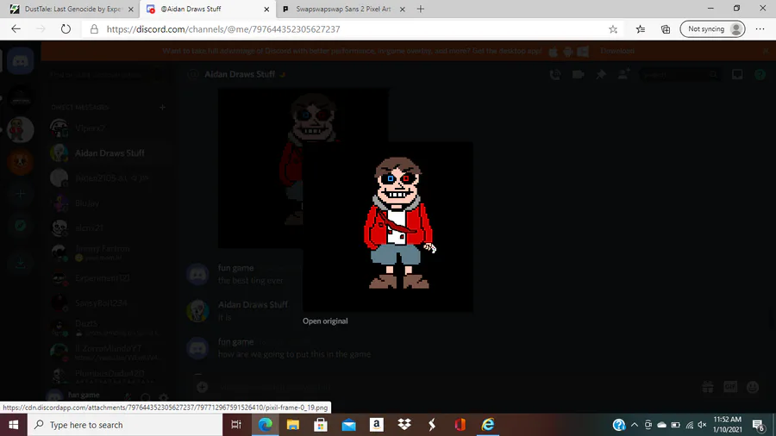Open pinned messages in Discord

click(601, 75)
